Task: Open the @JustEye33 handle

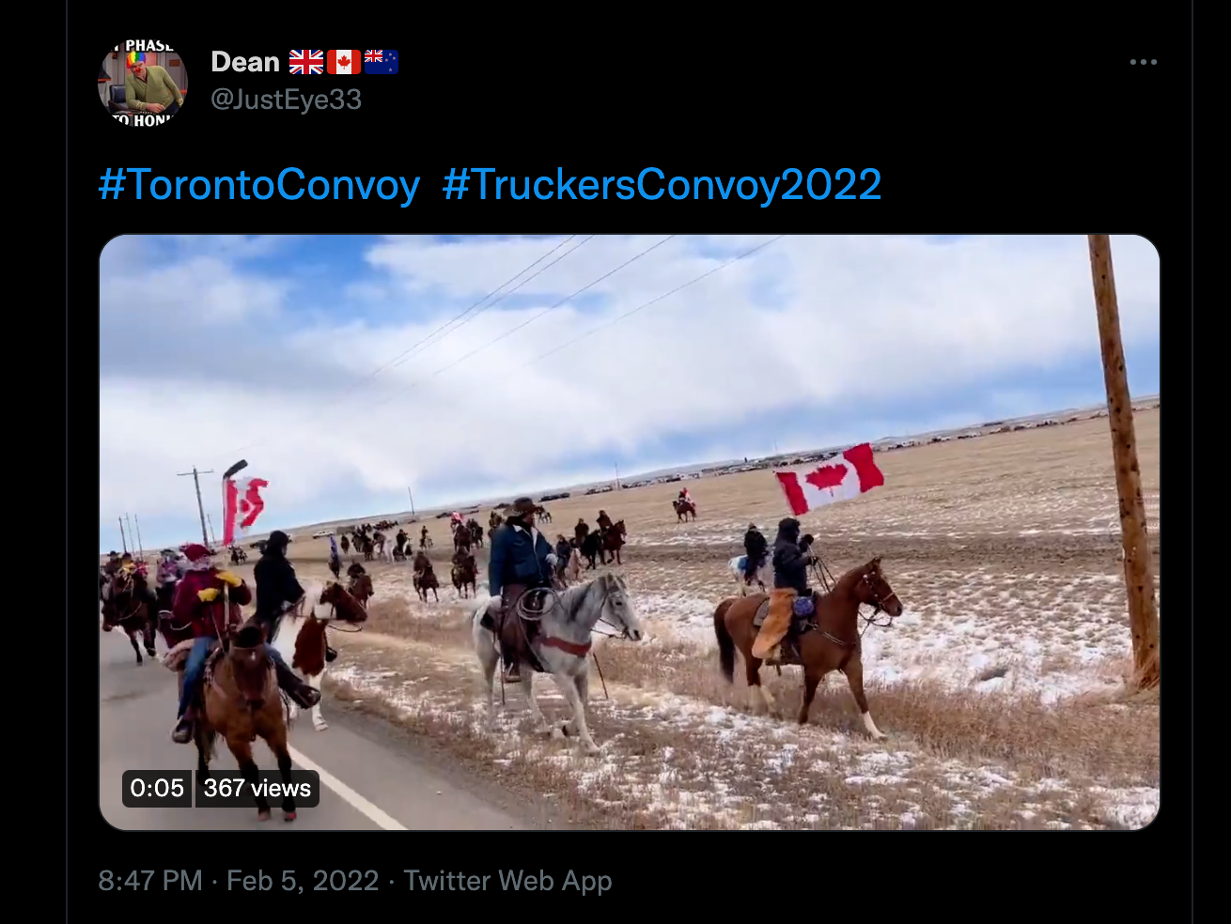Action: [x=286, y=100]
